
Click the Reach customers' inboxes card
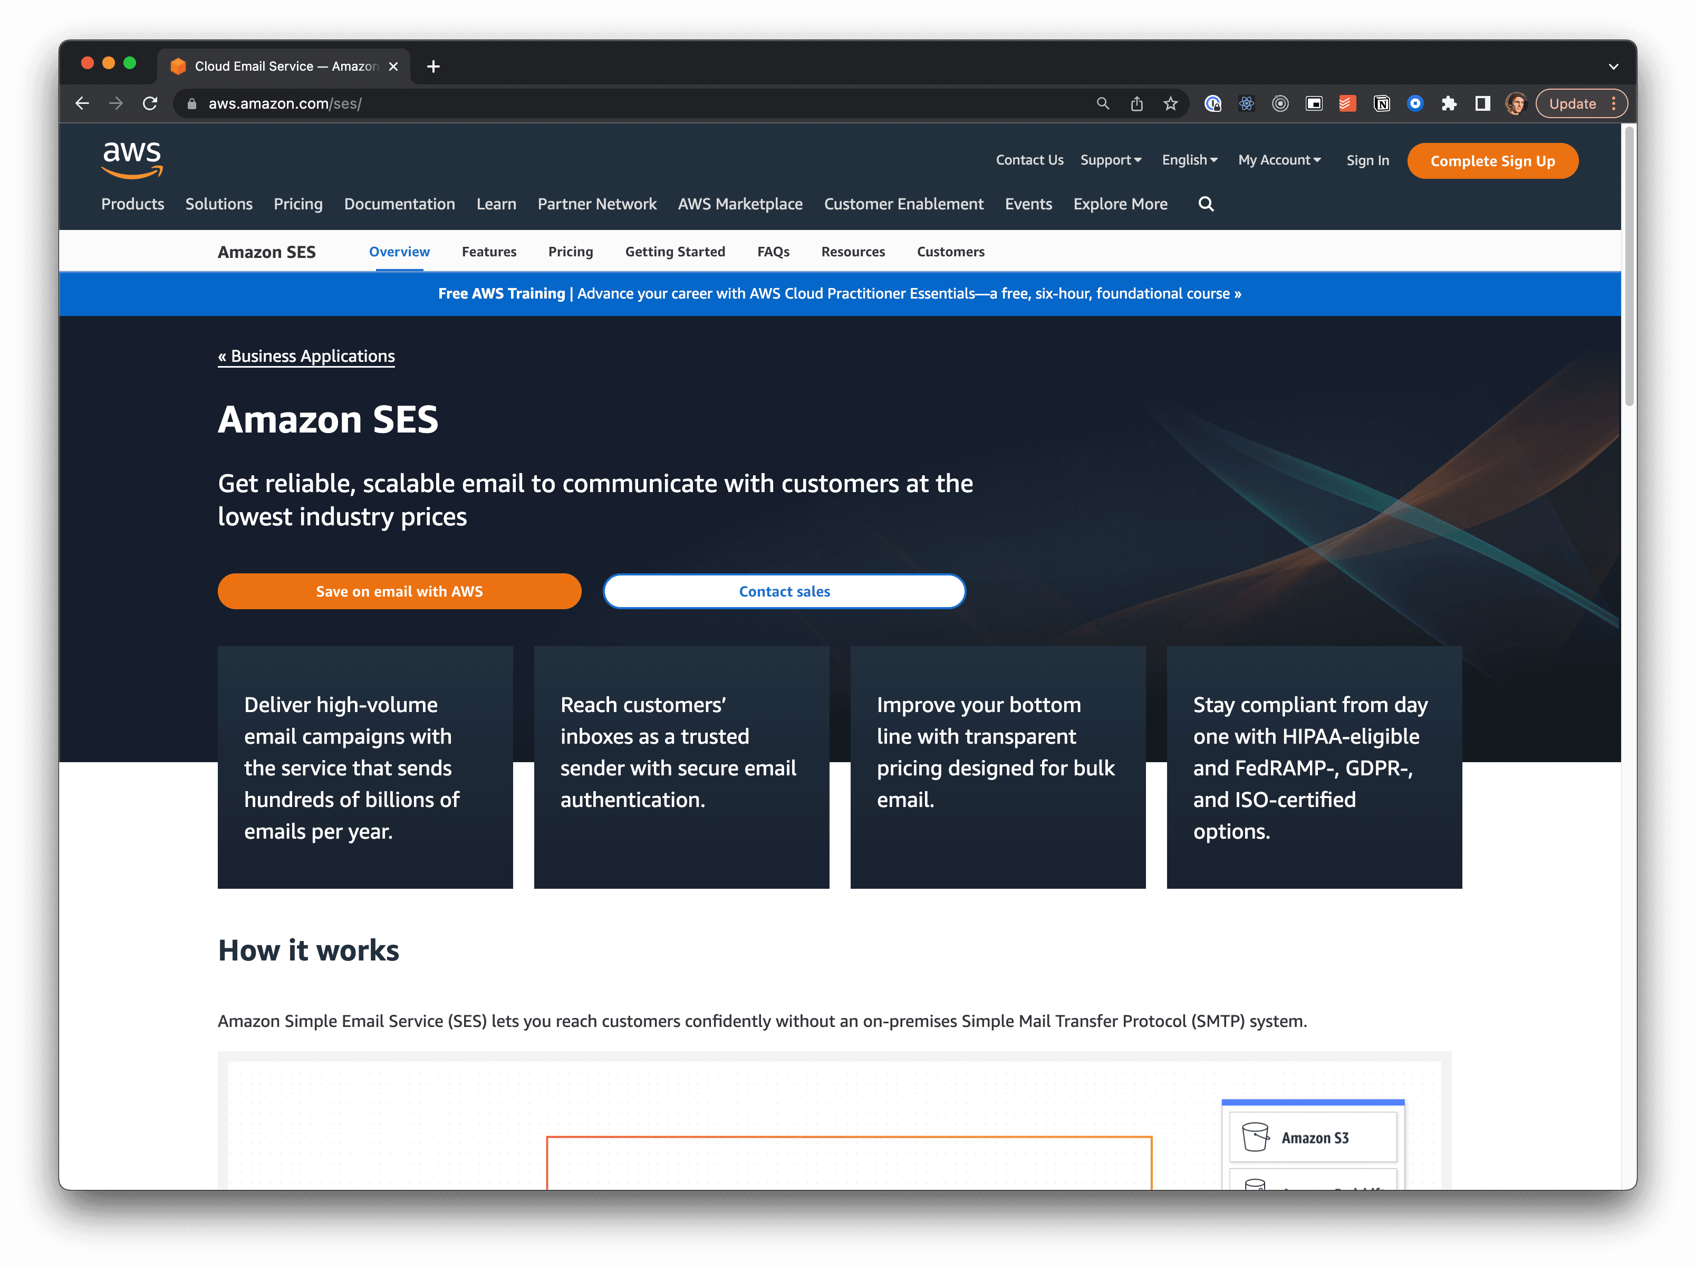click(681, 767)
